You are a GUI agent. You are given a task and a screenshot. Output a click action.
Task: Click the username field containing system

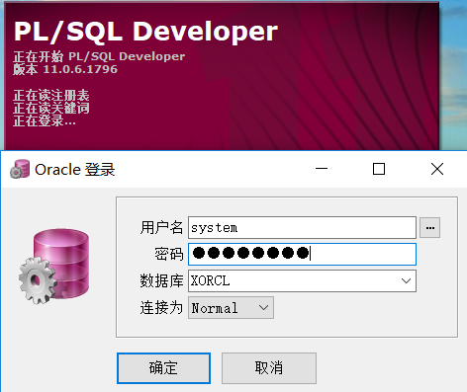tap(302, 227)
